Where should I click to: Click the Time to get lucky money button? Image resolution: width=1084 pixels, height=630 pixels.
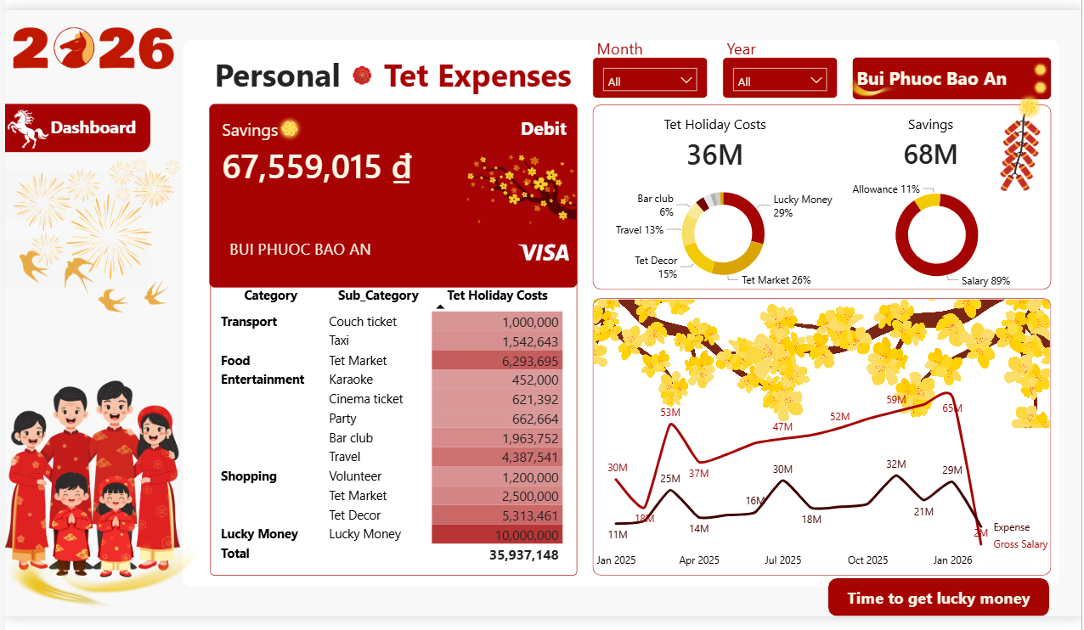click(x=938, y=597)
